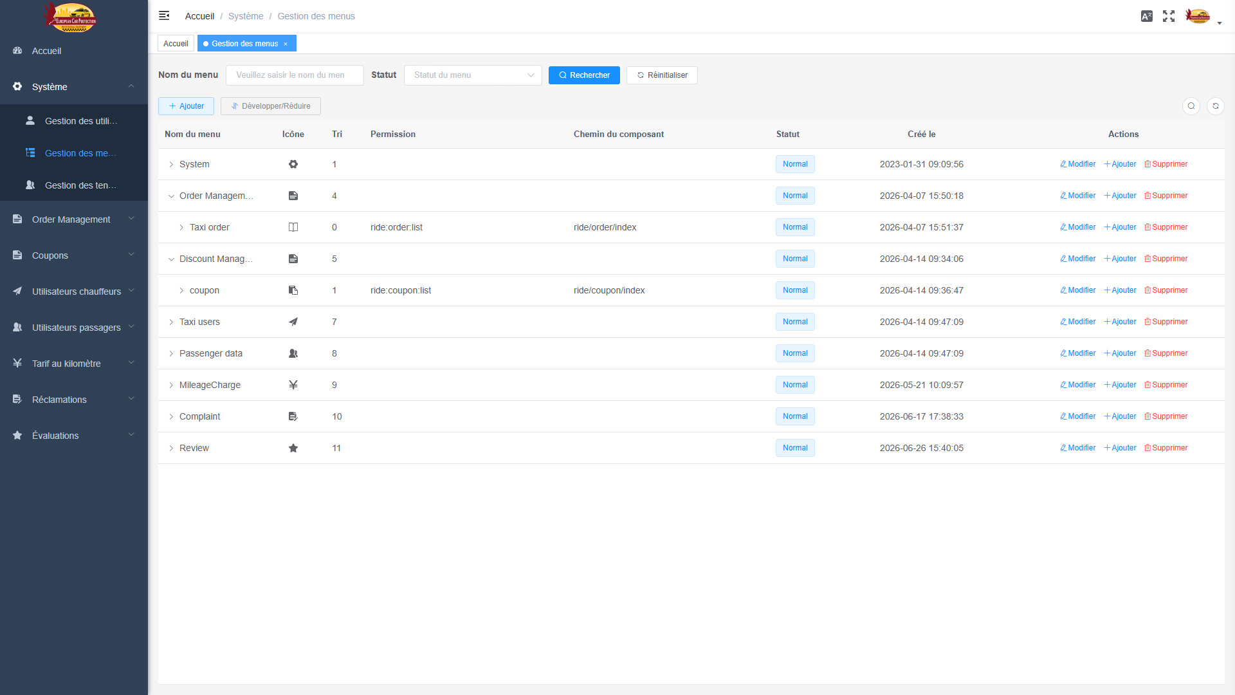The width and height of the screenshot is (1235, 695).
Task: Click the clipboard icon in the coupon row
Action: point(293,290)
